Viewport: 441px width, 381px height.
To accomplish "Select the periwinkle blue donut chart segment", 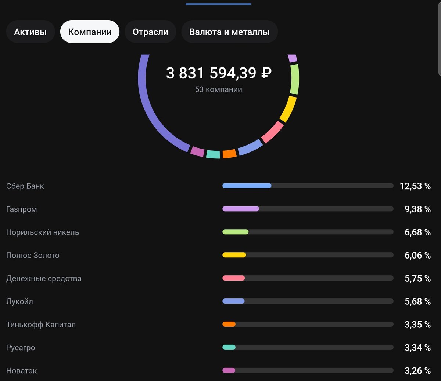I will [x=250, y=147].
